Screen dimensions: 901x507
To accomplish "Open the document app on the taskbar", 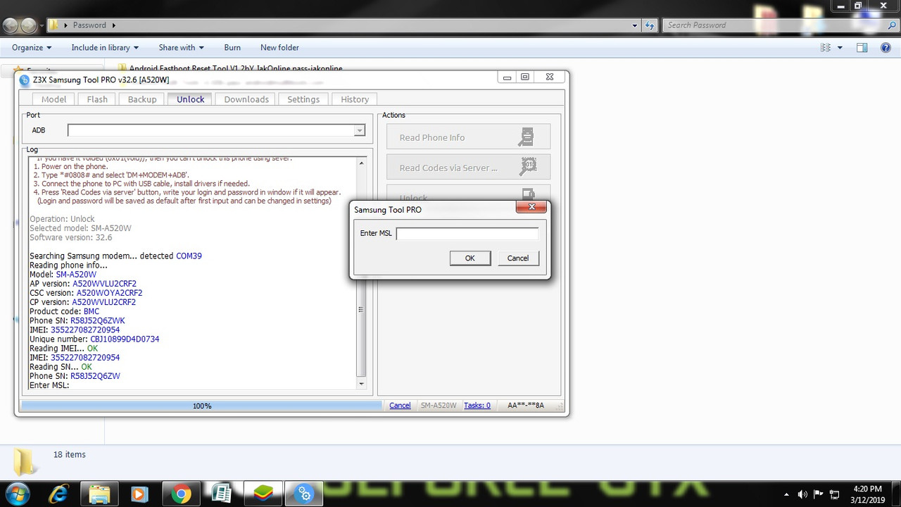I will coord(222,494).
